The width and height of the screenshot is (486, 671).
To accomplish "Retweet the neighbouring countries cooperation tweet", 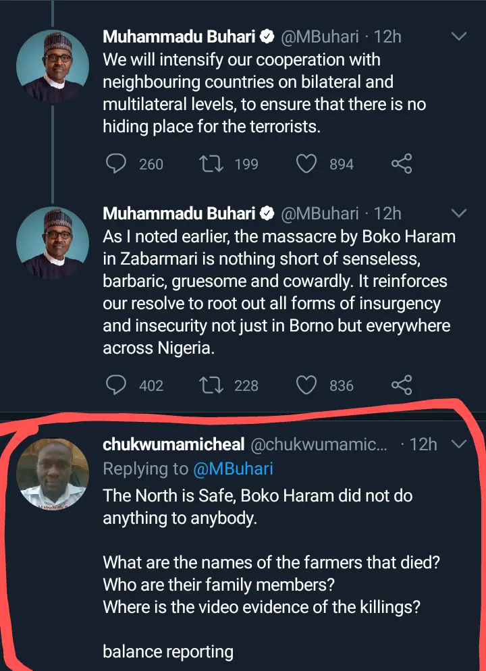I will [x=213, y=164].
